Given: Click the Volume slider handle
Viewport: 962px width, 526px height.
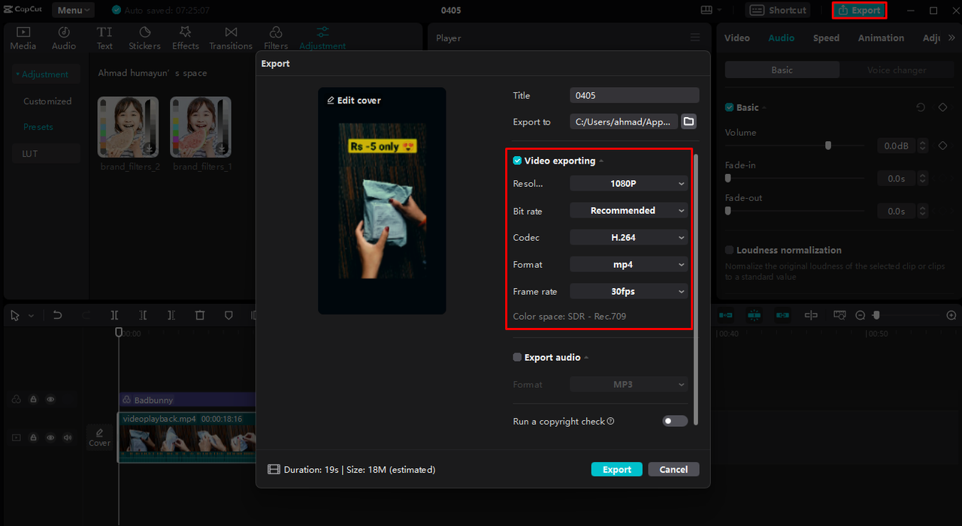Looking at the screenshot, I should 828,146.
